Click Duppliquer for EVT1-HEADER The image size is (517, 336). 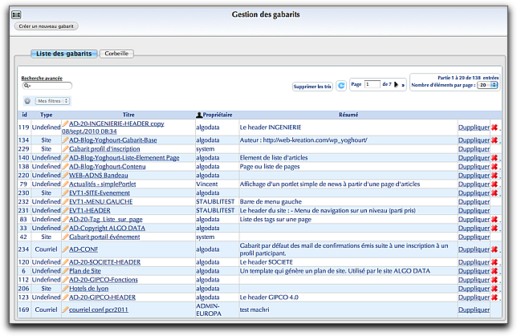(x=474, y=210)
